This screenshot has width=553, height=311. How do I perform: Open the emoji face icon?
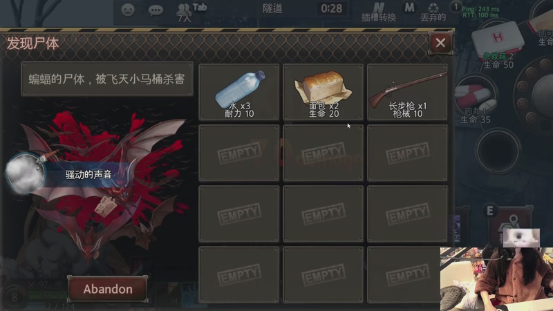point(128,10)
